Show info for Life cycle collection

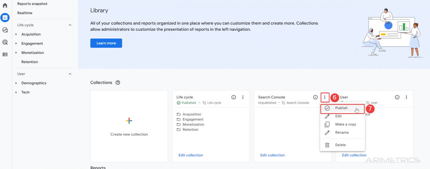tap(234, 97)
